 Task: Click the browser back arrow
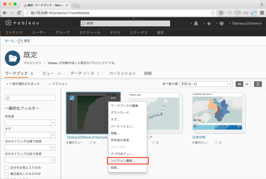point(5,13)
